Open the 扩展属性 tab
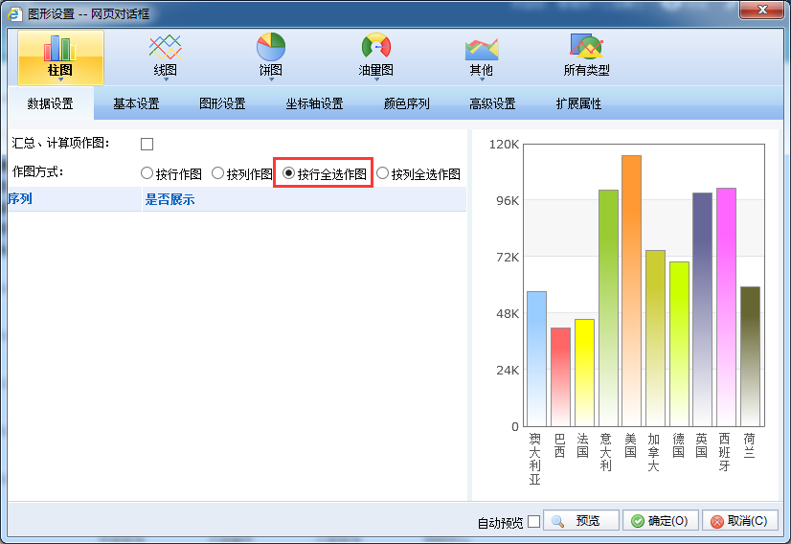This screenshot has height=544, width=791. tap(578, 103)
